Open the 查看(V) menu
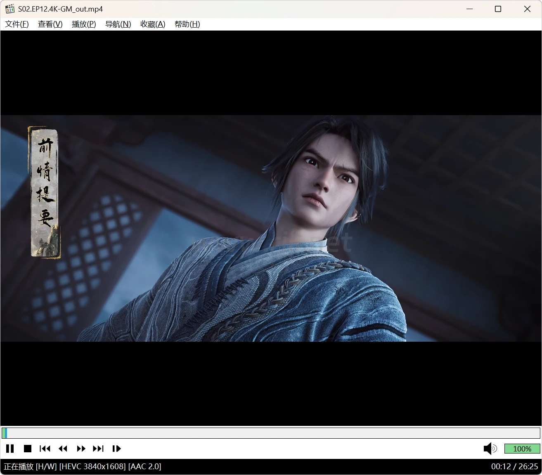The width and height of the screenshot is (542, 475). (x=50, y=24)
